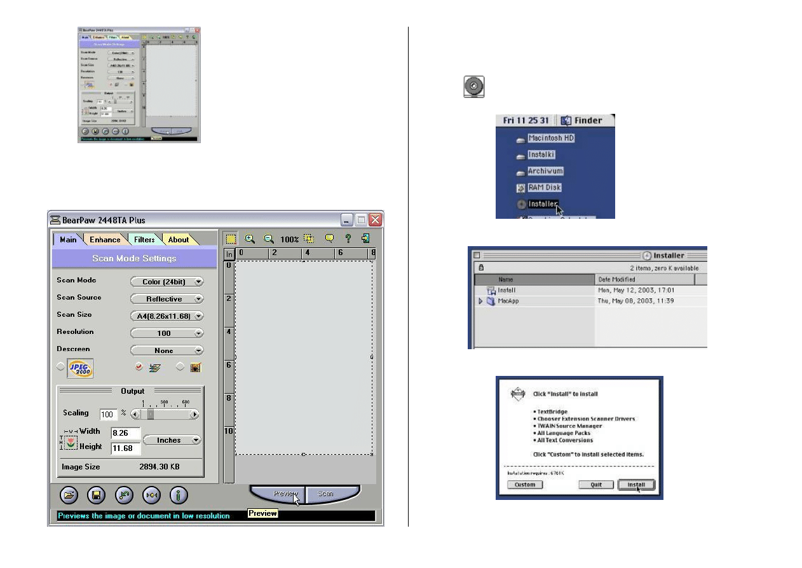This screenshot has width=802, height=568.
Task: Click the Scaling slider thumb
Action: point(151,414)
